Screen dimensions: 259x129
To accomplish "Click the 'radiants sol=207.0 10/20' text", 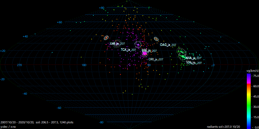I will point(224,127).
